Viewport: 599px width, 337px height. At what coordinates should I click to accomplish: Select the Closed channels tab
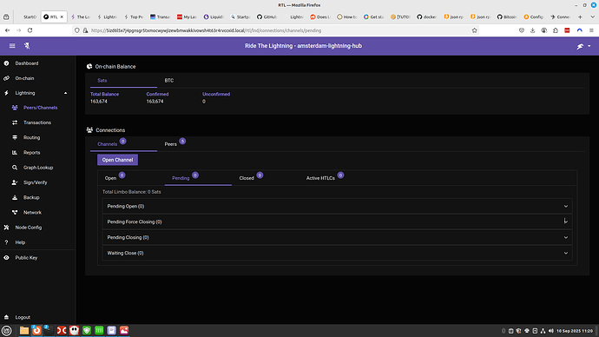click(x=247, y=178)
